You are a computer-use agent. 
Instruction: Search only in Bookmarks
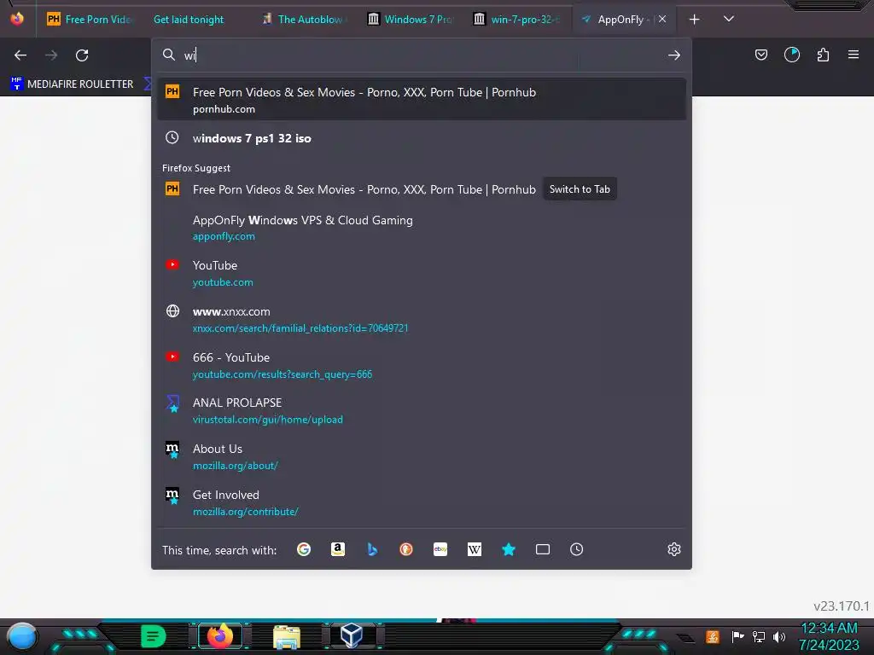coord(509,550)
